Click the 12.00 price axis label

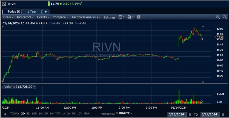coord(220,29)
